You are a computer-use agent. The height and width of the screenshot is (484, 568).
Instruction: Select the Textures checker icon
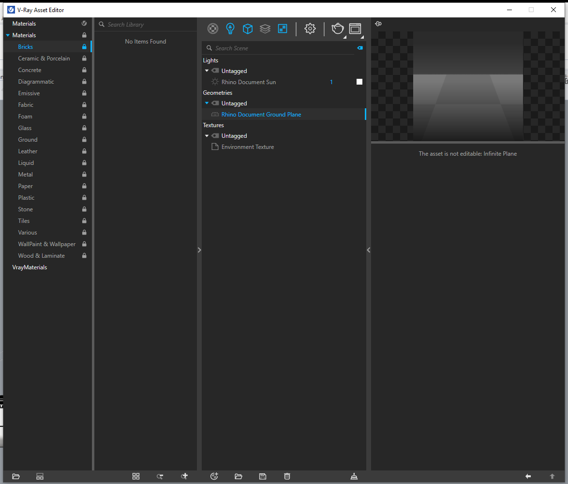[x=283, y=29]
